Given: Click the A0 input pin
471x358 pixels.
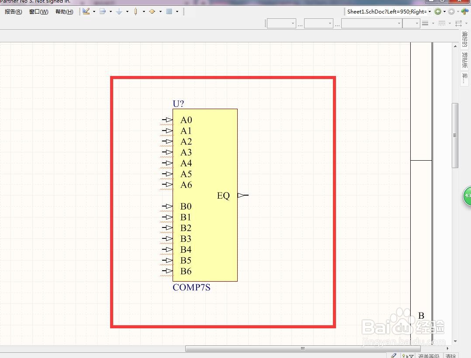Looking at the screenshot, I should [167, 120].
